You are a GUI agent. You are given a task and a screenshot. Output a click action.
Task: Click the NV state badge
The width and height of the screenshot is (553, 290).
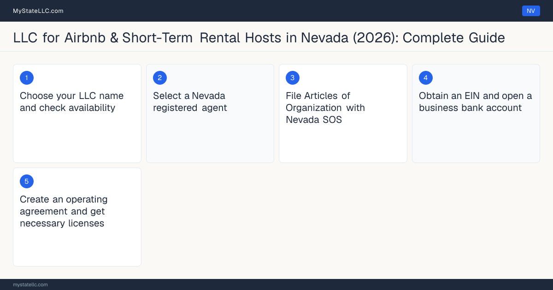coord(531,11)
